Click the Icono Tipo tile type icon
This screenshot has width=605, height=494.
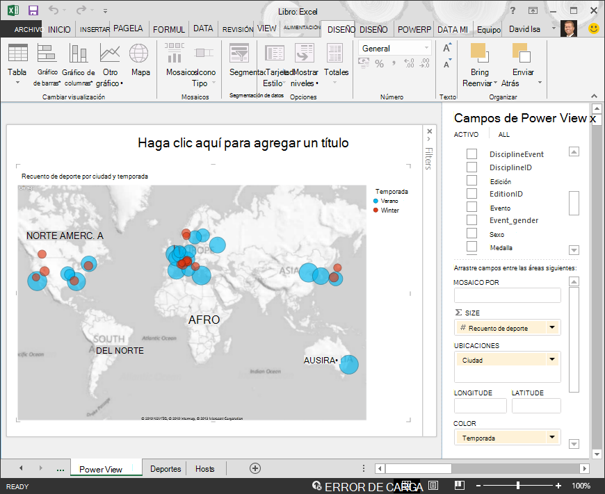203,53
